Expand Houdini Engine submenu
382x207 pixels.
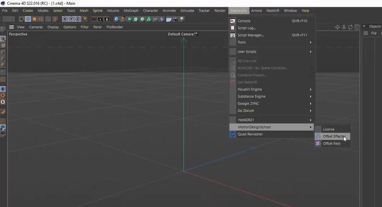coord(272,90)
